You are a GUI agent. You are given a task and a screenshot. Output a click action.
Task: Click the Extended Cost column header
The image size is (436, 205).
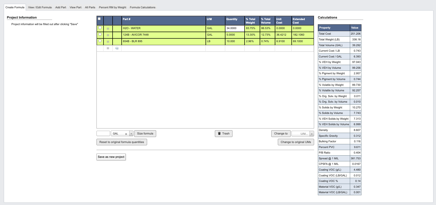point(303,21)
